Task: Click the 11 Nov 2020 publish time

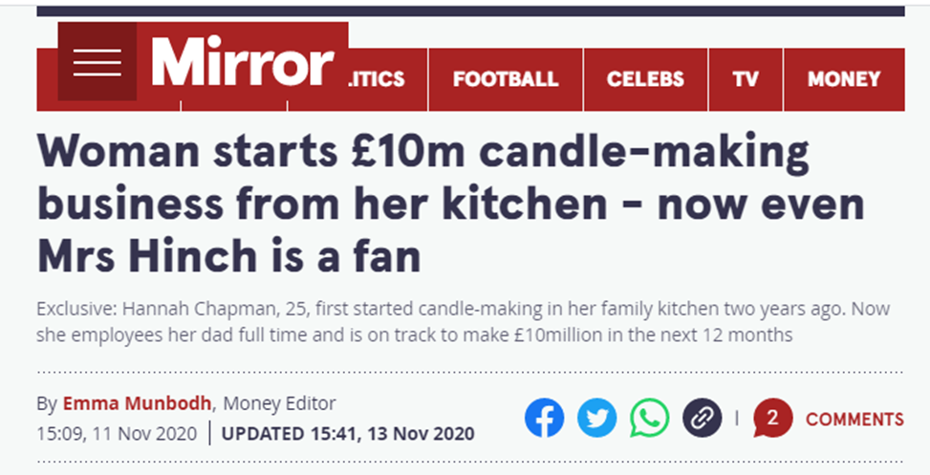Action: (117, 432)
